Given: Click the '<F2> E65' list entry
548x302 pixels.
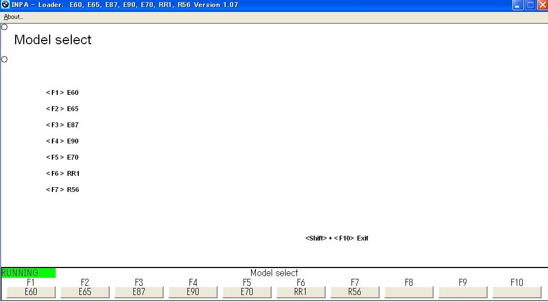Looking at the screenshot, I should (62, 108).
